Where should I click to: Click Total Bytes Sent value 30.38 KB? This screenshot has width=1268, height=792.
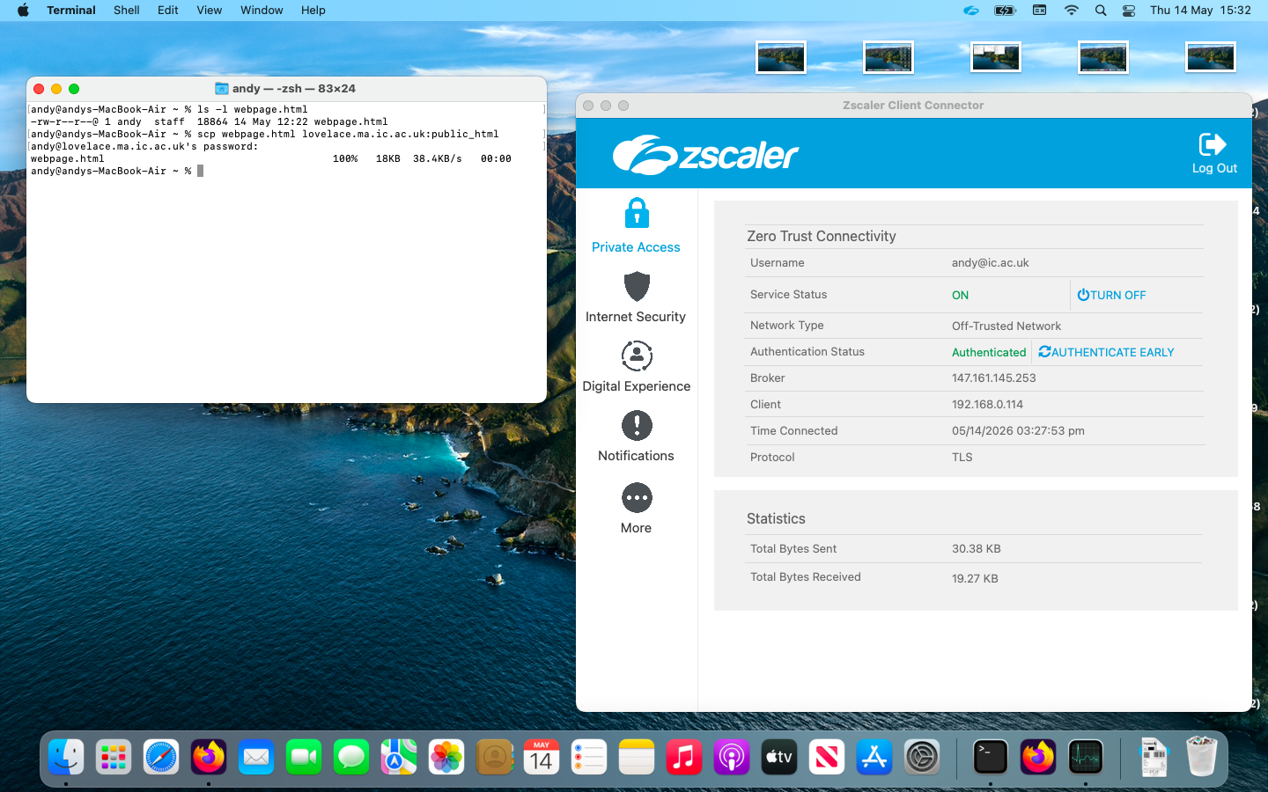coord(976,549)
